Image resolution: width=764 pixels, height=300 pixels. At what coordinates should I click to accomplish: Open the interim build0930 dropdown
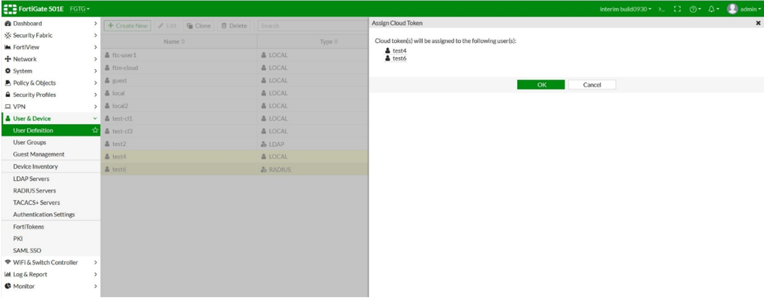pyautogui.click(x=626, y=9)
